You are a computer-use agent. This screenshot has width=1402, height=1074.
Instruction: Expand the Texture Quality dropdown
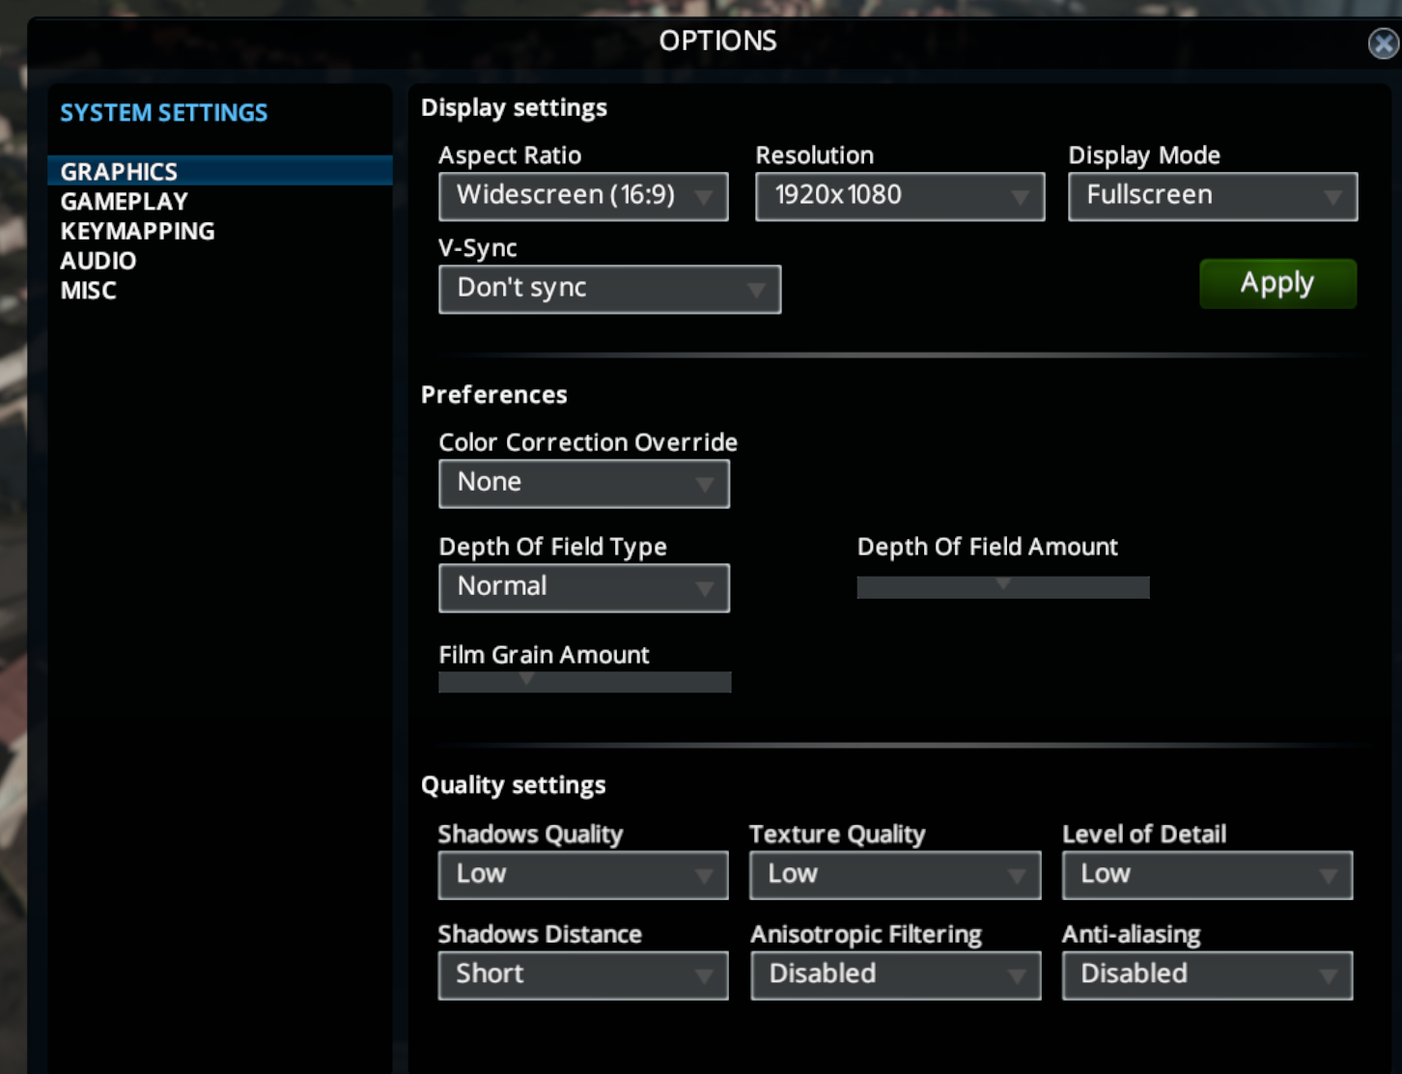point(895,875)
